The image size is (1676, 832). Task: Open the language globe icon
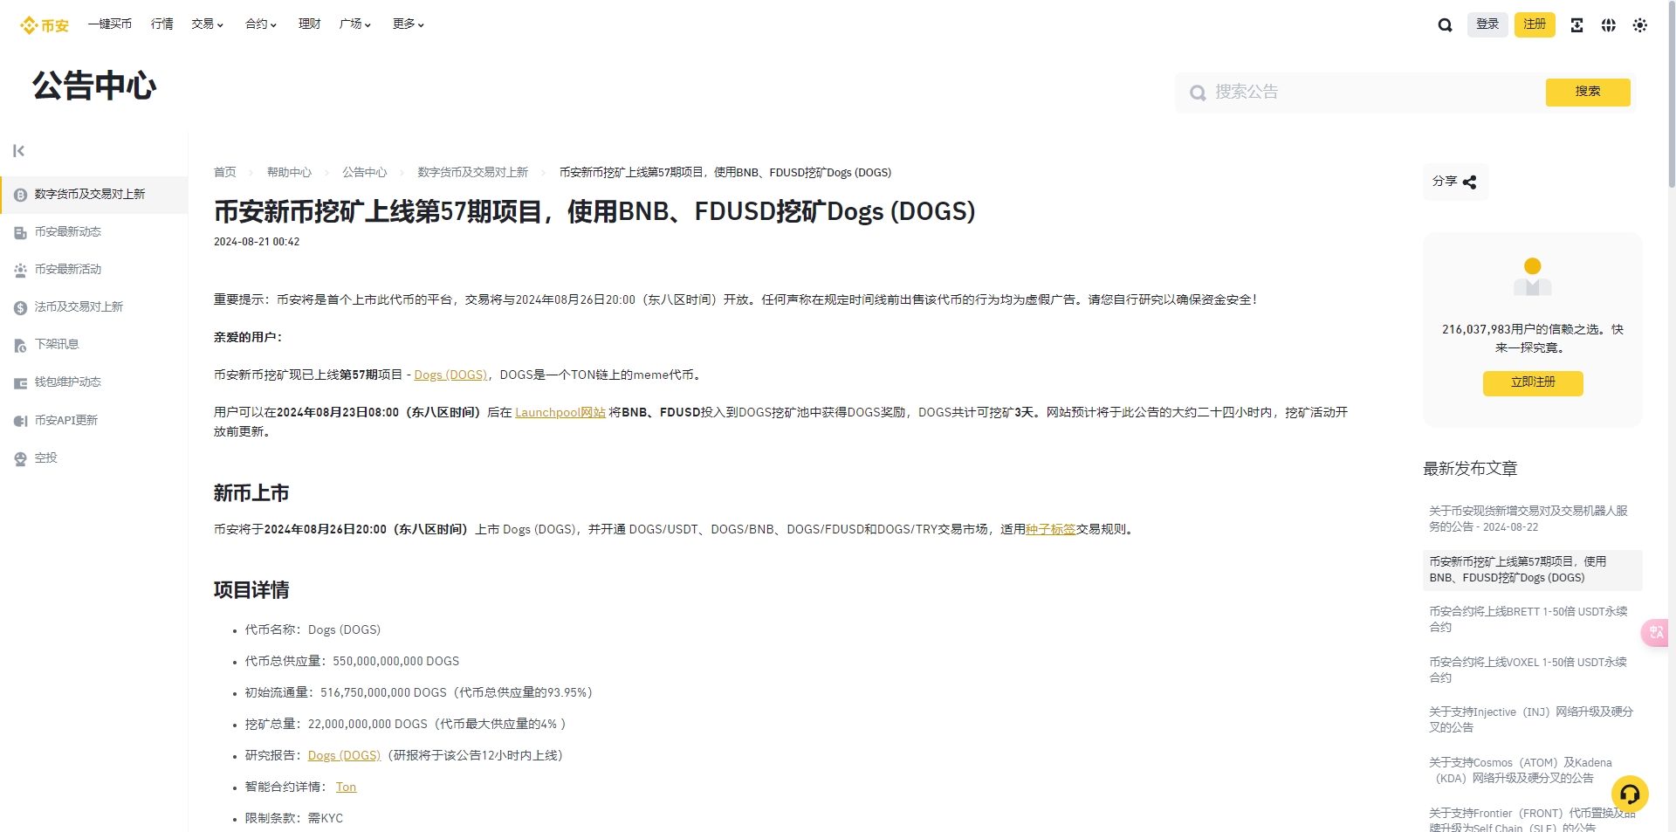1608,25
